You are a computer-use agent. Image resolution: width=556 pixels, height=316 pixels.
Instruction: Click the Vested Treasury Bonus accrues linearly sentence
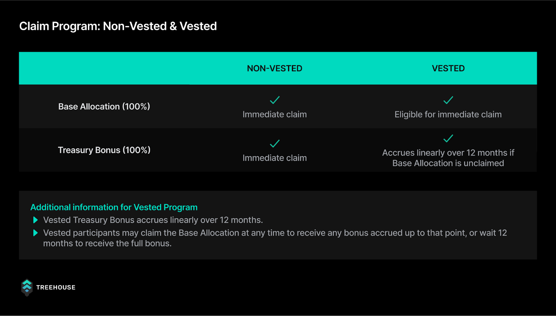point(153,220)
